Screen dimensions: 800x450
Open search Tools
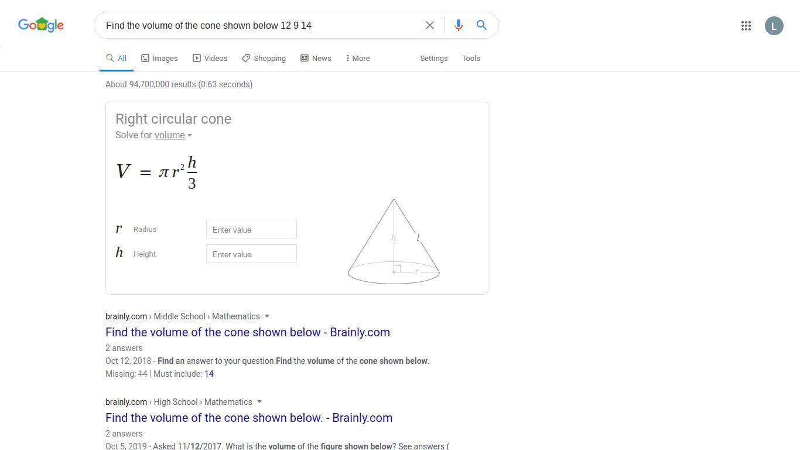471,59
